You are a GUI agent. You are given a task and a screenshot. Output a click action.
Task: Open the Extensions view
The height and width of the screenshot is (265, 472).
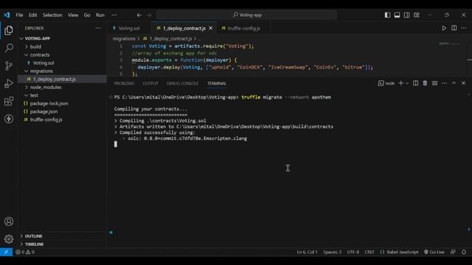[x=9, y=101]
